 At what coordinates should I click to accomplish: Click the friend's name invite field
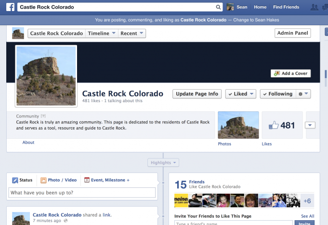tap(234, 223)
